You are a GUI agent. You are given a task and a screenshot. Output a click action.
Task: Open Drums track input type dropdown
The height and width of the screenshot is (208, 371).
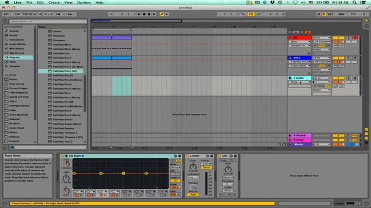pyautogui.click(x=322, y=38)
